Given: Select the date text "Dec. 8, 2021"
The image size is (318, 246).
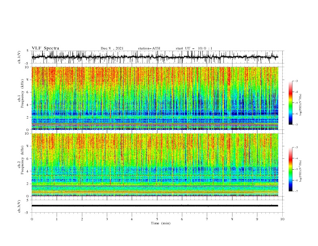Looking at the screenshot, I should click(x=112, y=48).
